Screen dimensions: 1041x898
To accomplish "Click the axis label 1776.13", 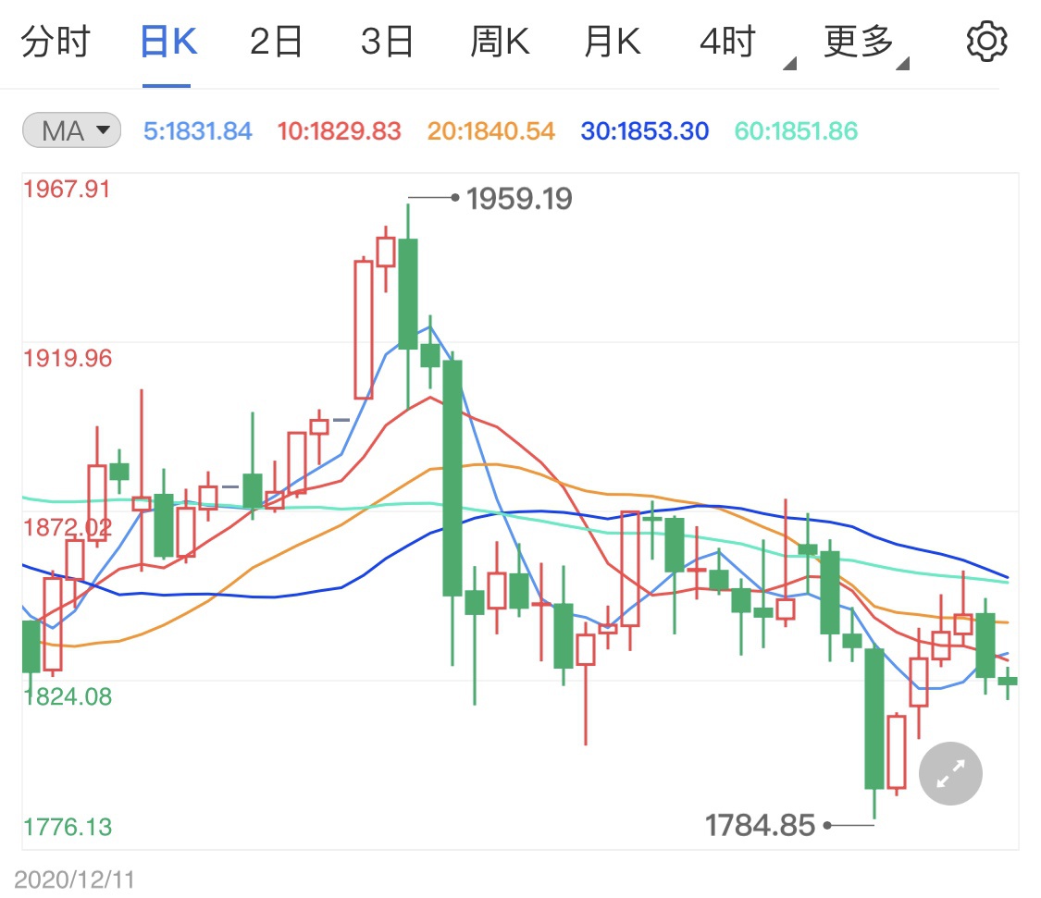I will pyautogui.click(x=68, y=827).
